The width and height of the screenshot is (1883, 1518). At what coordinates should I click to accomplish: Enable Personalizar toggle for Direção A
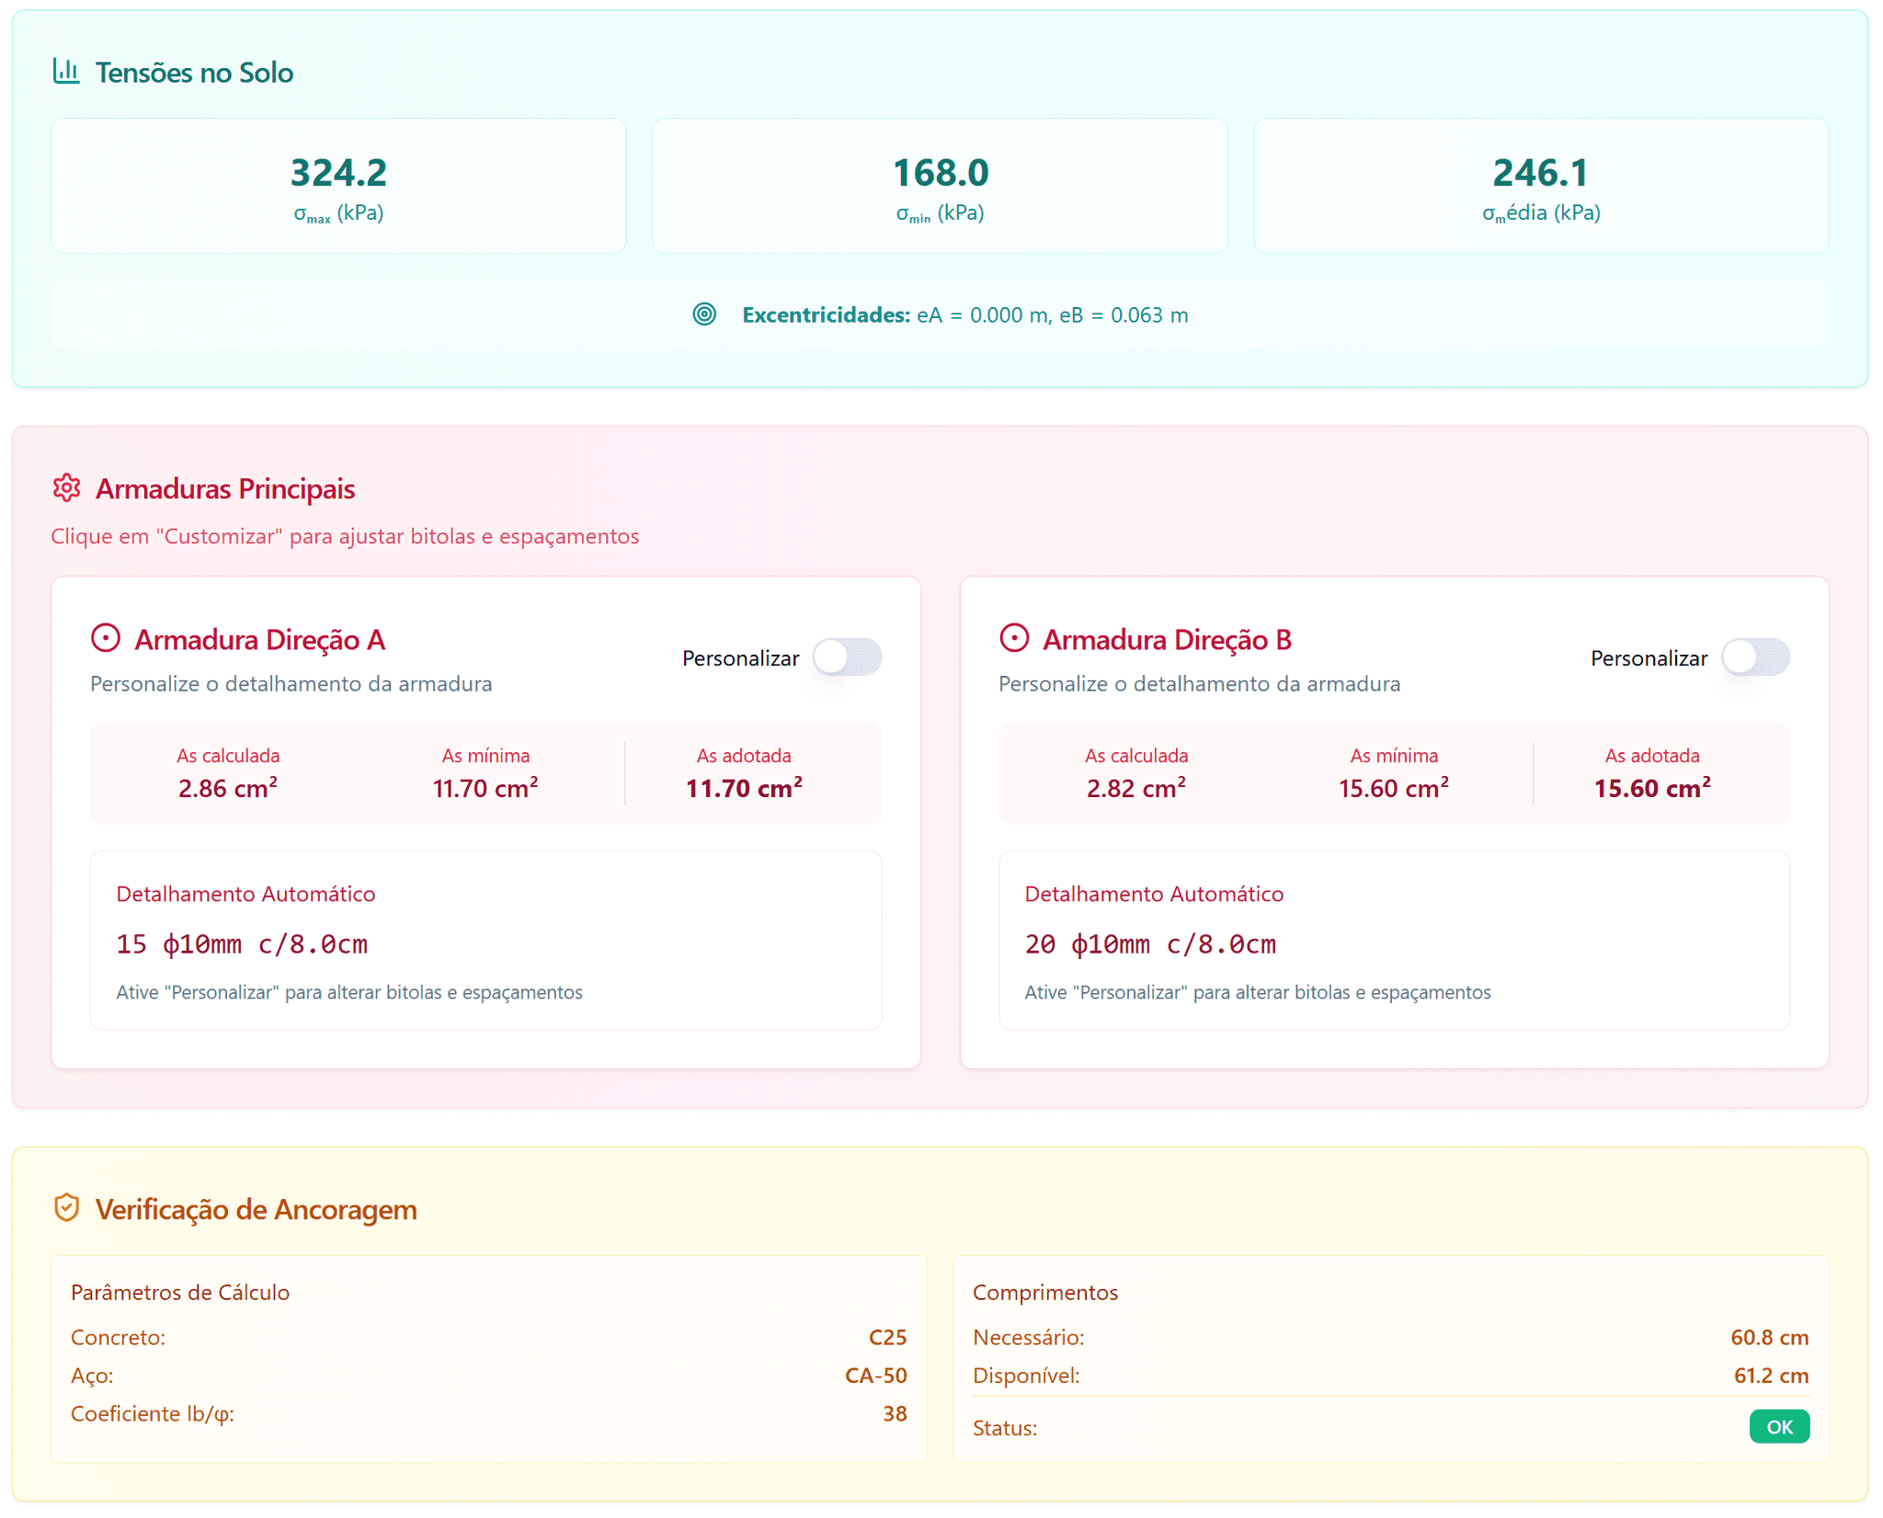click(x=847, y=657)
